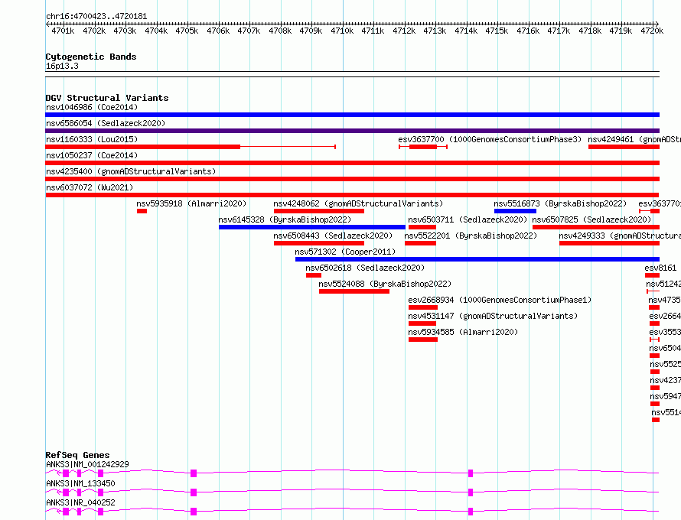
Task: Click the 16p13.3 cytogenetic band label
Action: pos(62,66)
